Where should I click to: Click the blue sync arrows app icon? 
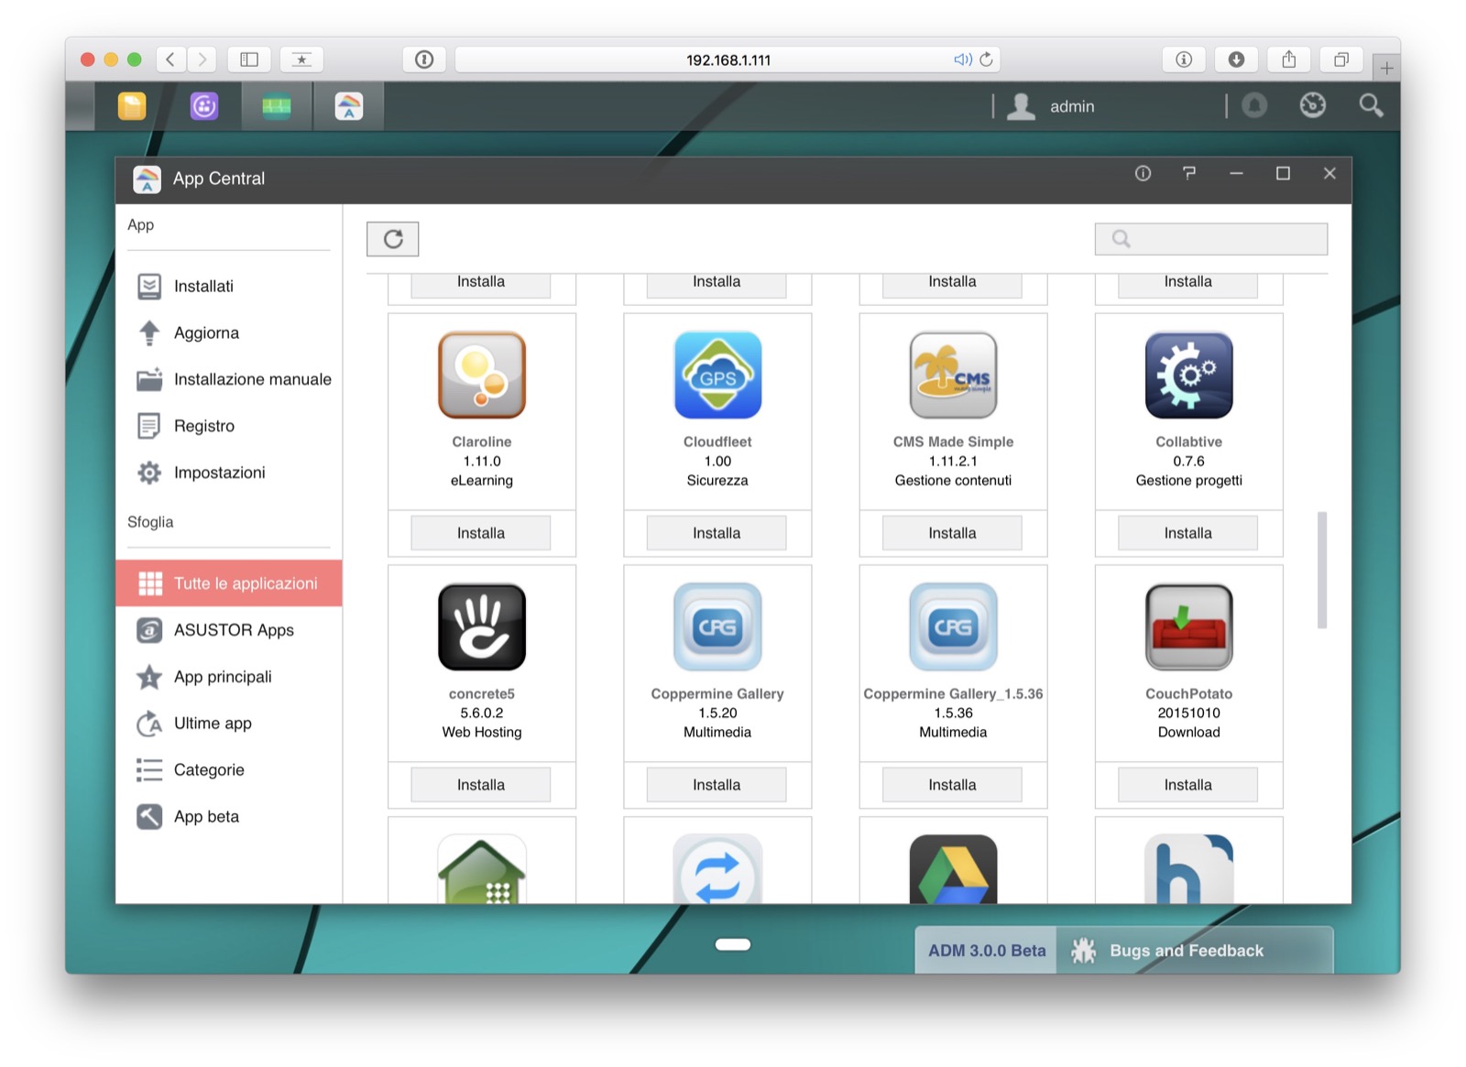click(x=717, y=868)
